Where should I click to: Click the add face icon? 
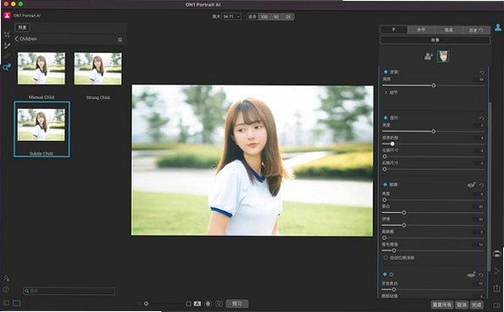[x=429, y=57]
